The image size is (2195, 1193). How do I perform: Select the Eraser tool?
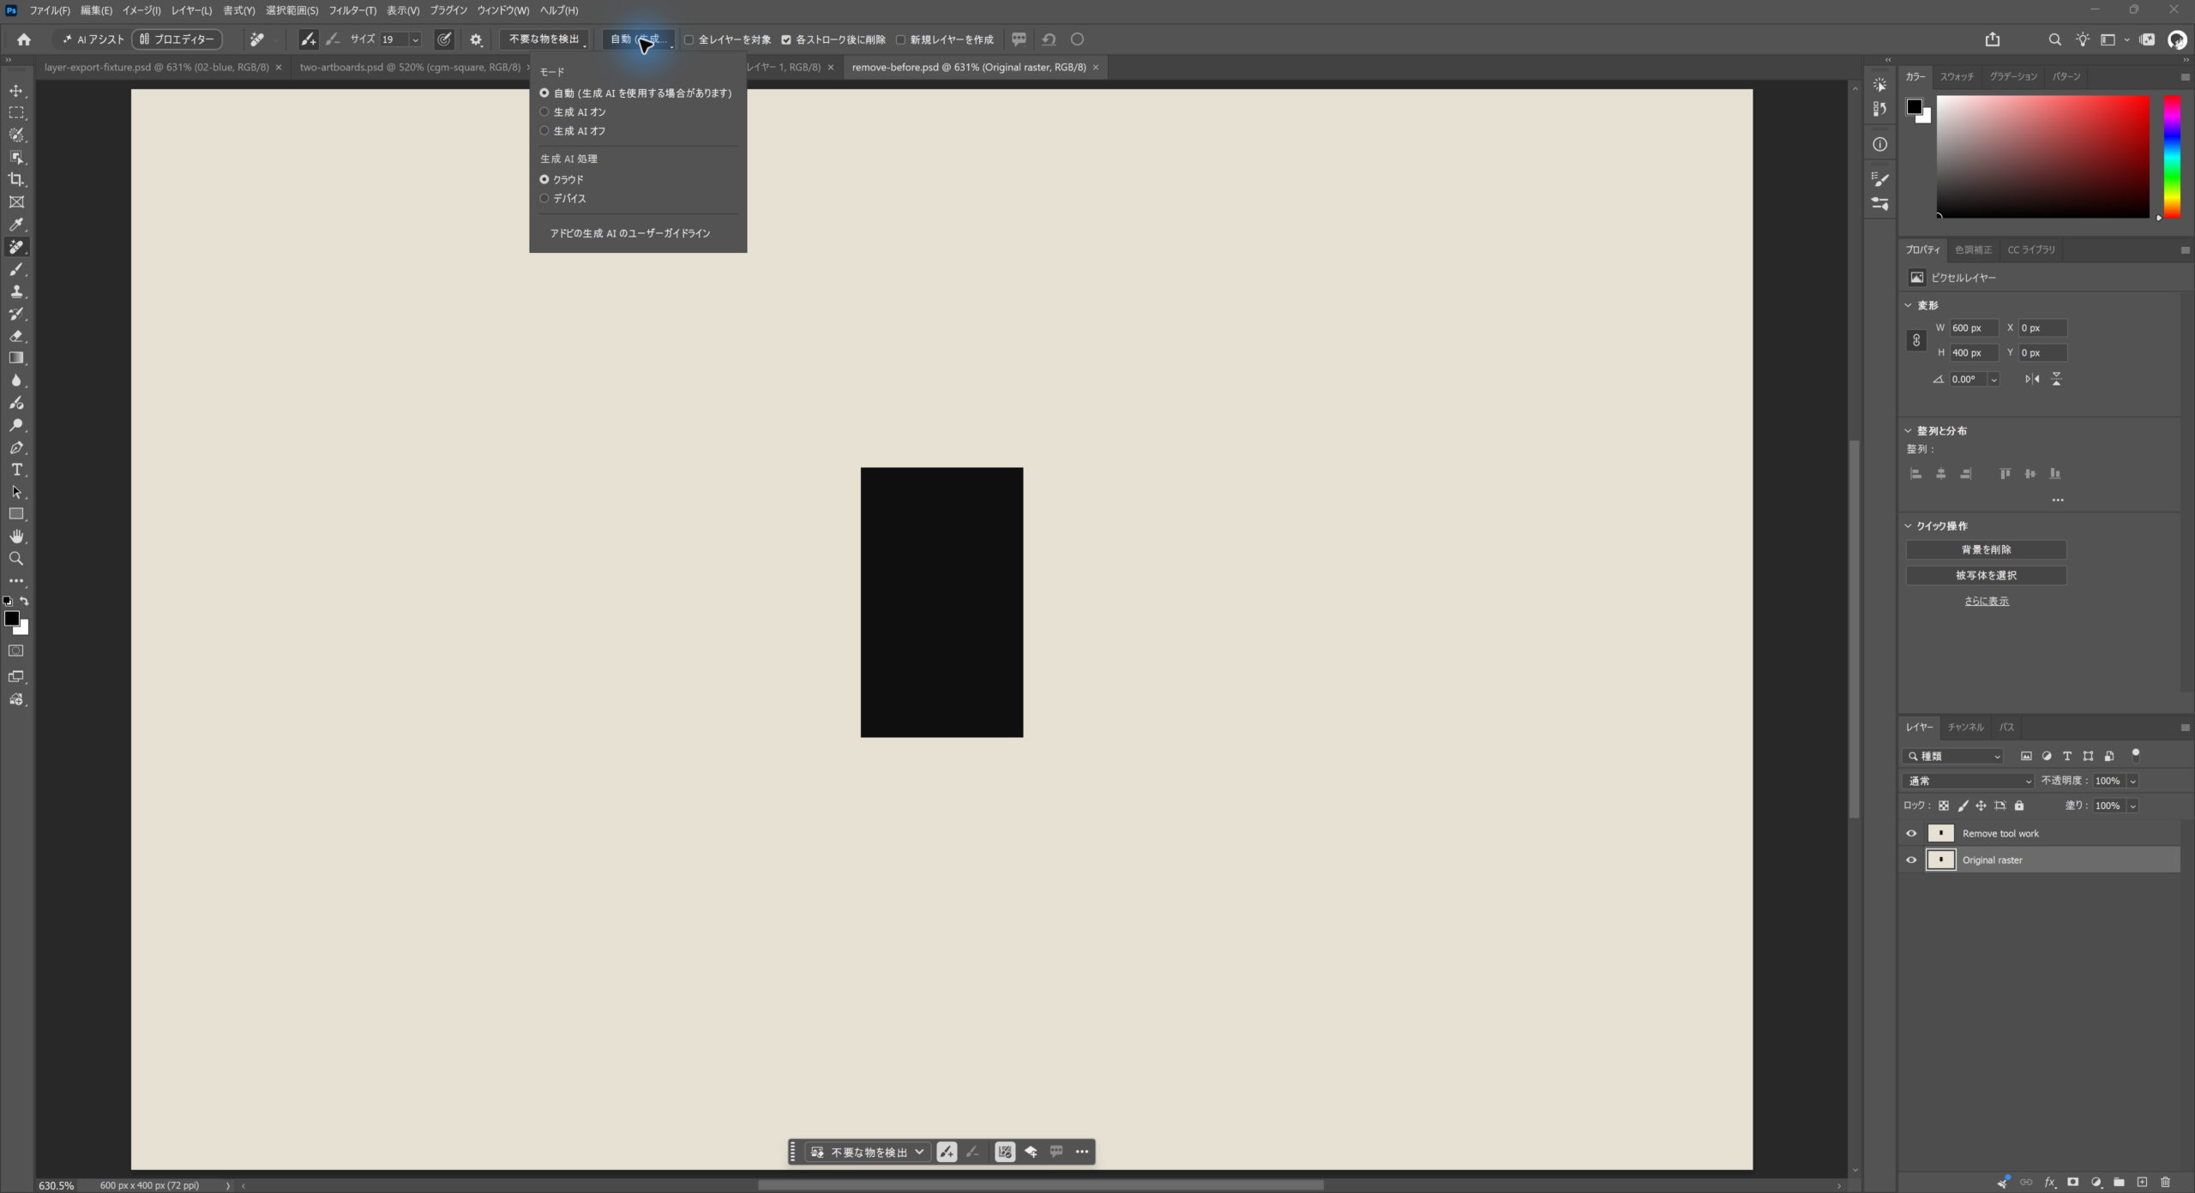[16, 336]
